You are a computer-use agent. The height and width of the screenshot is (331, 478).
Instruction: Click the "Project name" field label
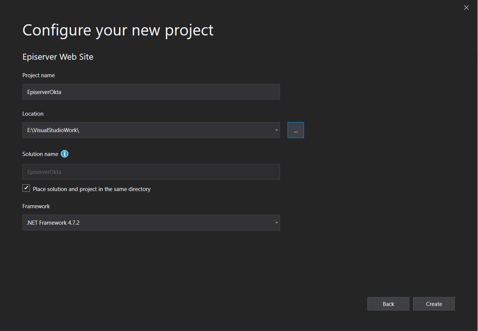[38, 75]
